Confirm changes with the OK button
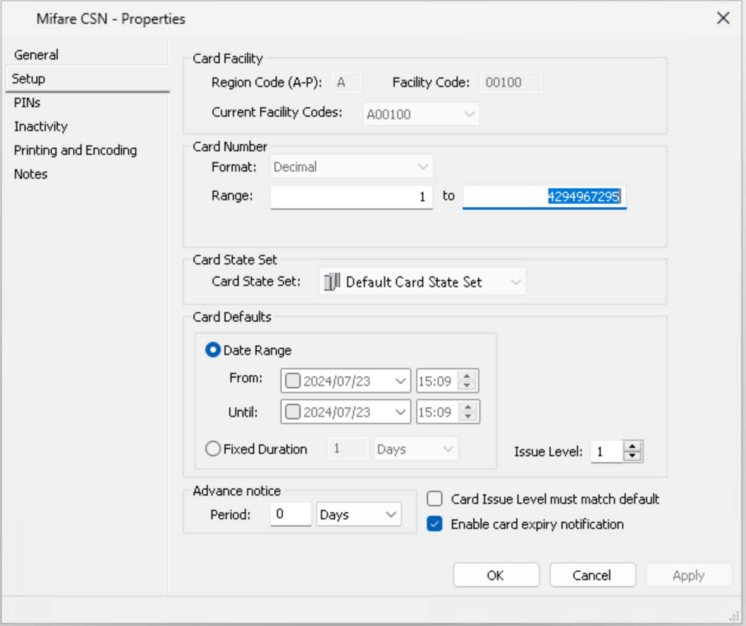The width and height of the screenshot is (746, 626). pos(496,575)
